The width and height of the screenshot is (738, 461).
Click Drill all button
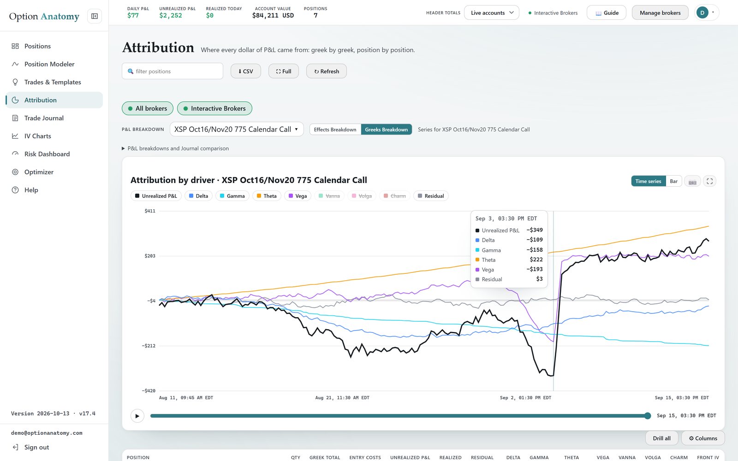(x=662, y=438)
